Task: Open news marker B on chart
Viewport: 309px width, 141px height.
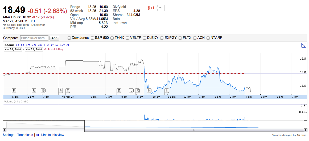Action: [43, 91]
